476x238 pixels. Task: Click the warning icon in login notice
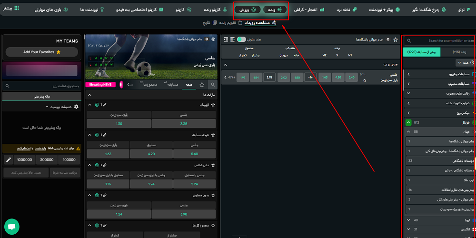point(79,149)
